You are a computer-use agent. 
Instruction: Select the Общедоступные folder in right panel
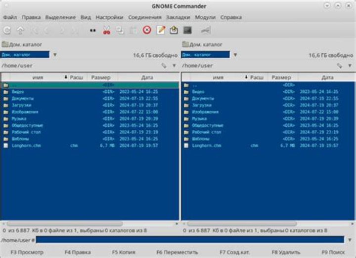point(268,125)
